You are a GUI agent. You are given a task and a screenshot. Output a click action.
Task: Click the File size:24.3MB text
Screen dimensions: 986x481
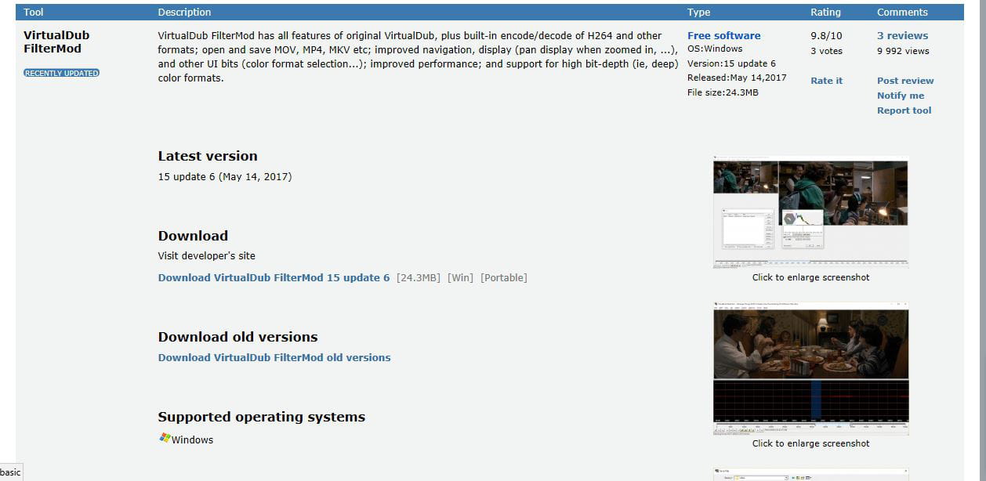pyautogui.click(x=723, y=92)
